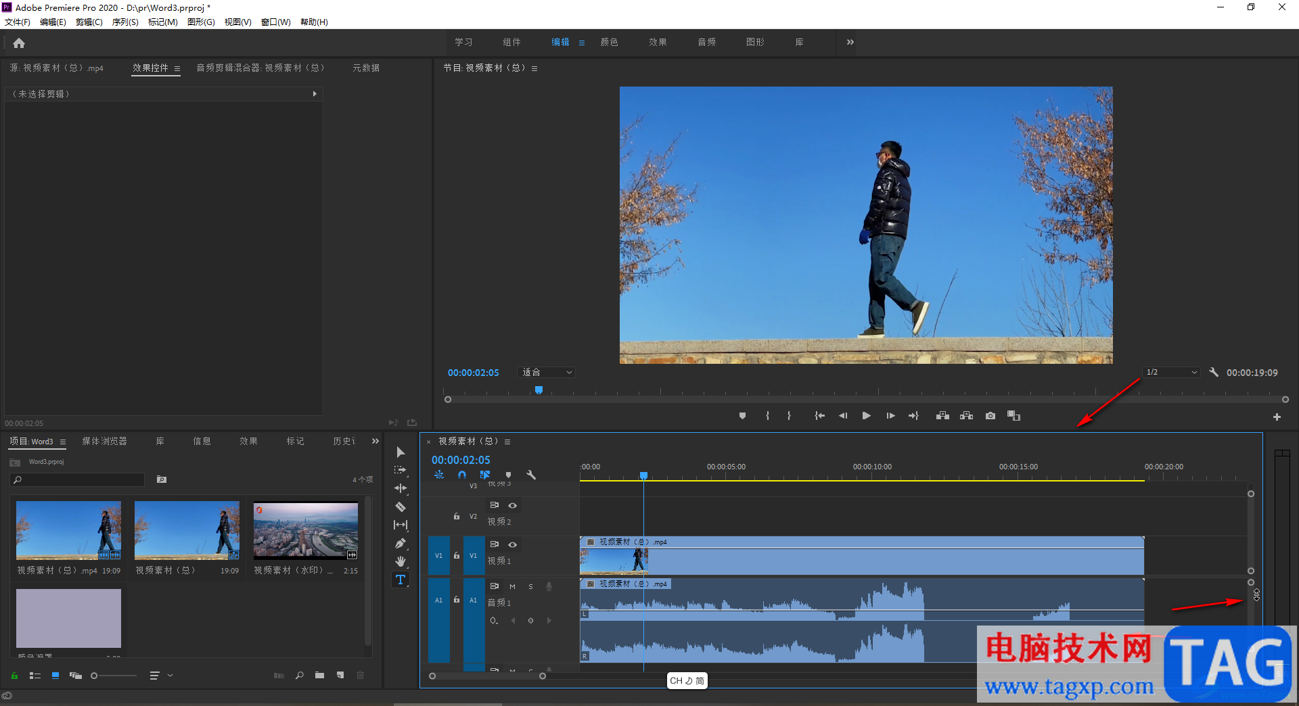Expand the workspace overflow chevron
The image size is (1299, 706).
coord(850,42)
